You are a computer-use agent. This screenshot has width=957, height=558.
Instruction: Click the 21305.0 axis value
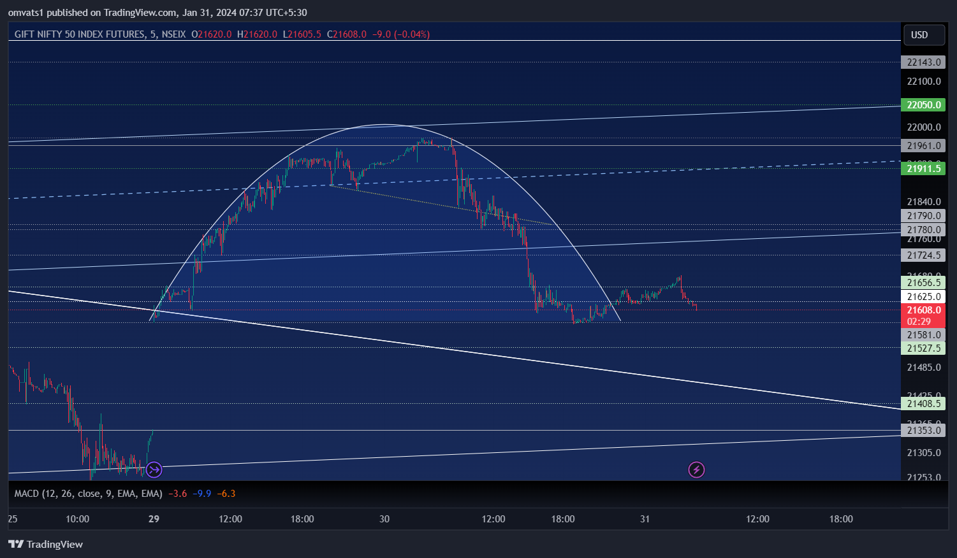point(924,453)
